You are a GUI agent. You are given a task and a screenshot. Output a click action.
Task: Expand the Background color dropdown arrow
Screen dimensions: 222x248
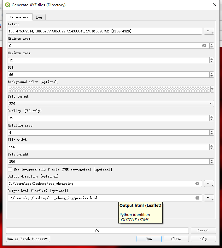point(212,89)
